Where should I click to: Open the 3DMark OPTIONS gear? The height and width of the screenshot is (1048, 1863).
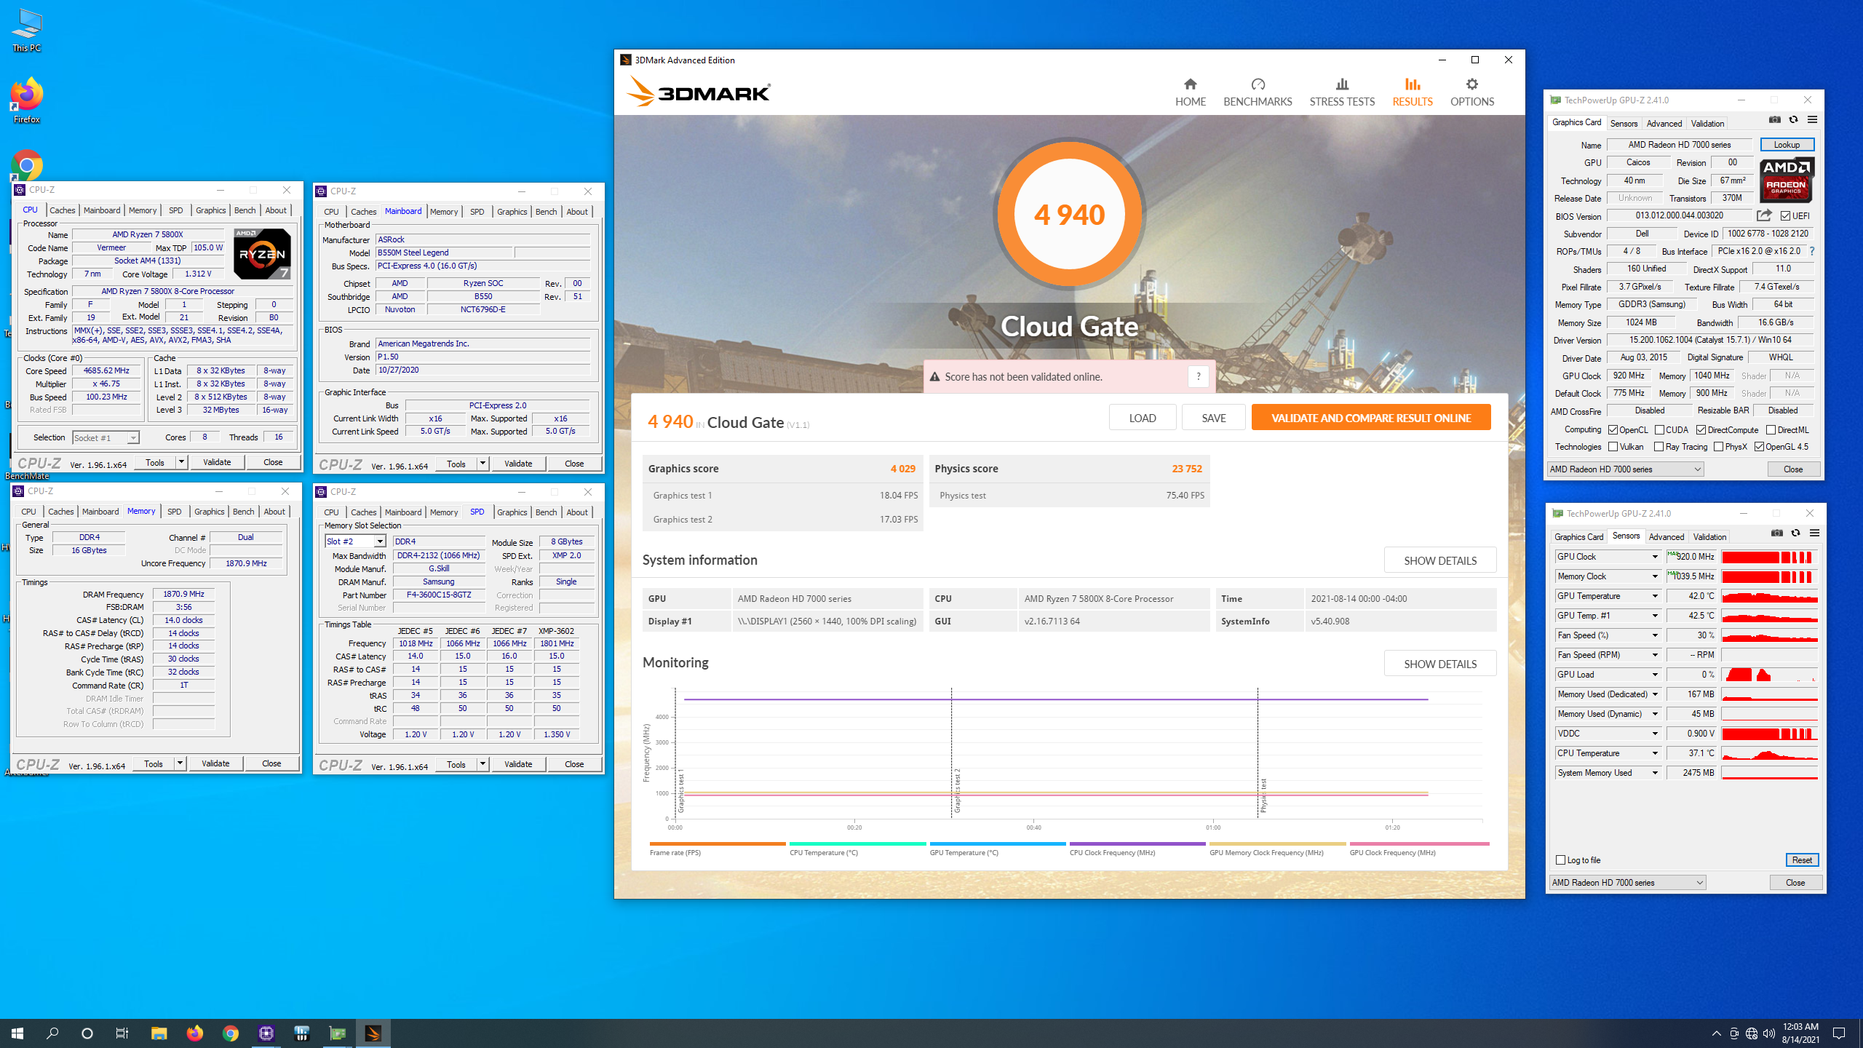pos(1471,92)
